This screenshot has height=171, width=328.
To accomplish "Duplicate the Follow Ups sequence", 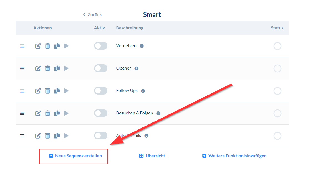I will click(57, 91).
